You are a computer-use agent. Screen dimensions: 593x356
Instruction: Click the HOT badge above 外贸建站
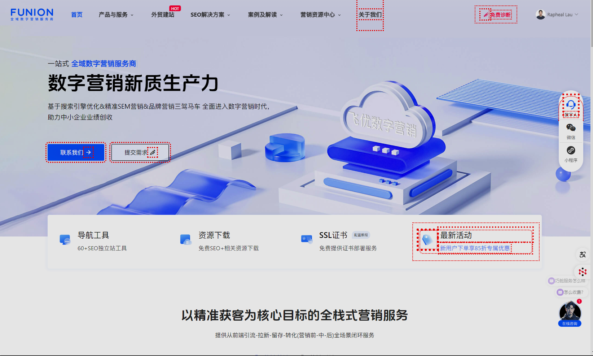[x=175, y=9]
